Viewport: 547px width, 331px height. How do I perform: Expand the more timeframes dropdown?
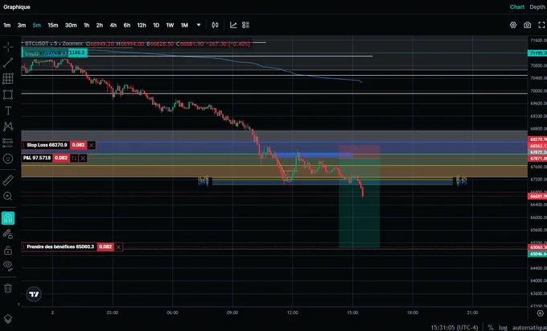199,25
